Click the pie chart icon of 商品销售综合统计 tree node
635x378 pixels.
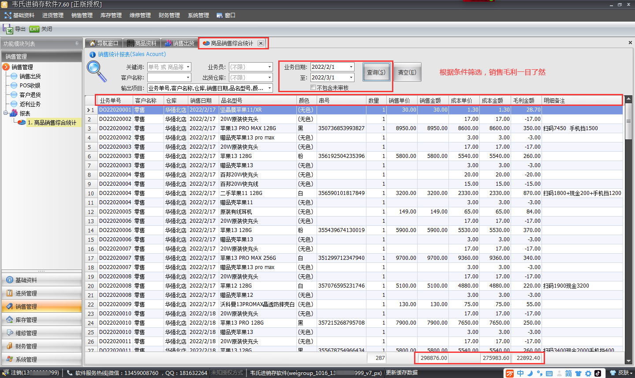click(22, 123)
